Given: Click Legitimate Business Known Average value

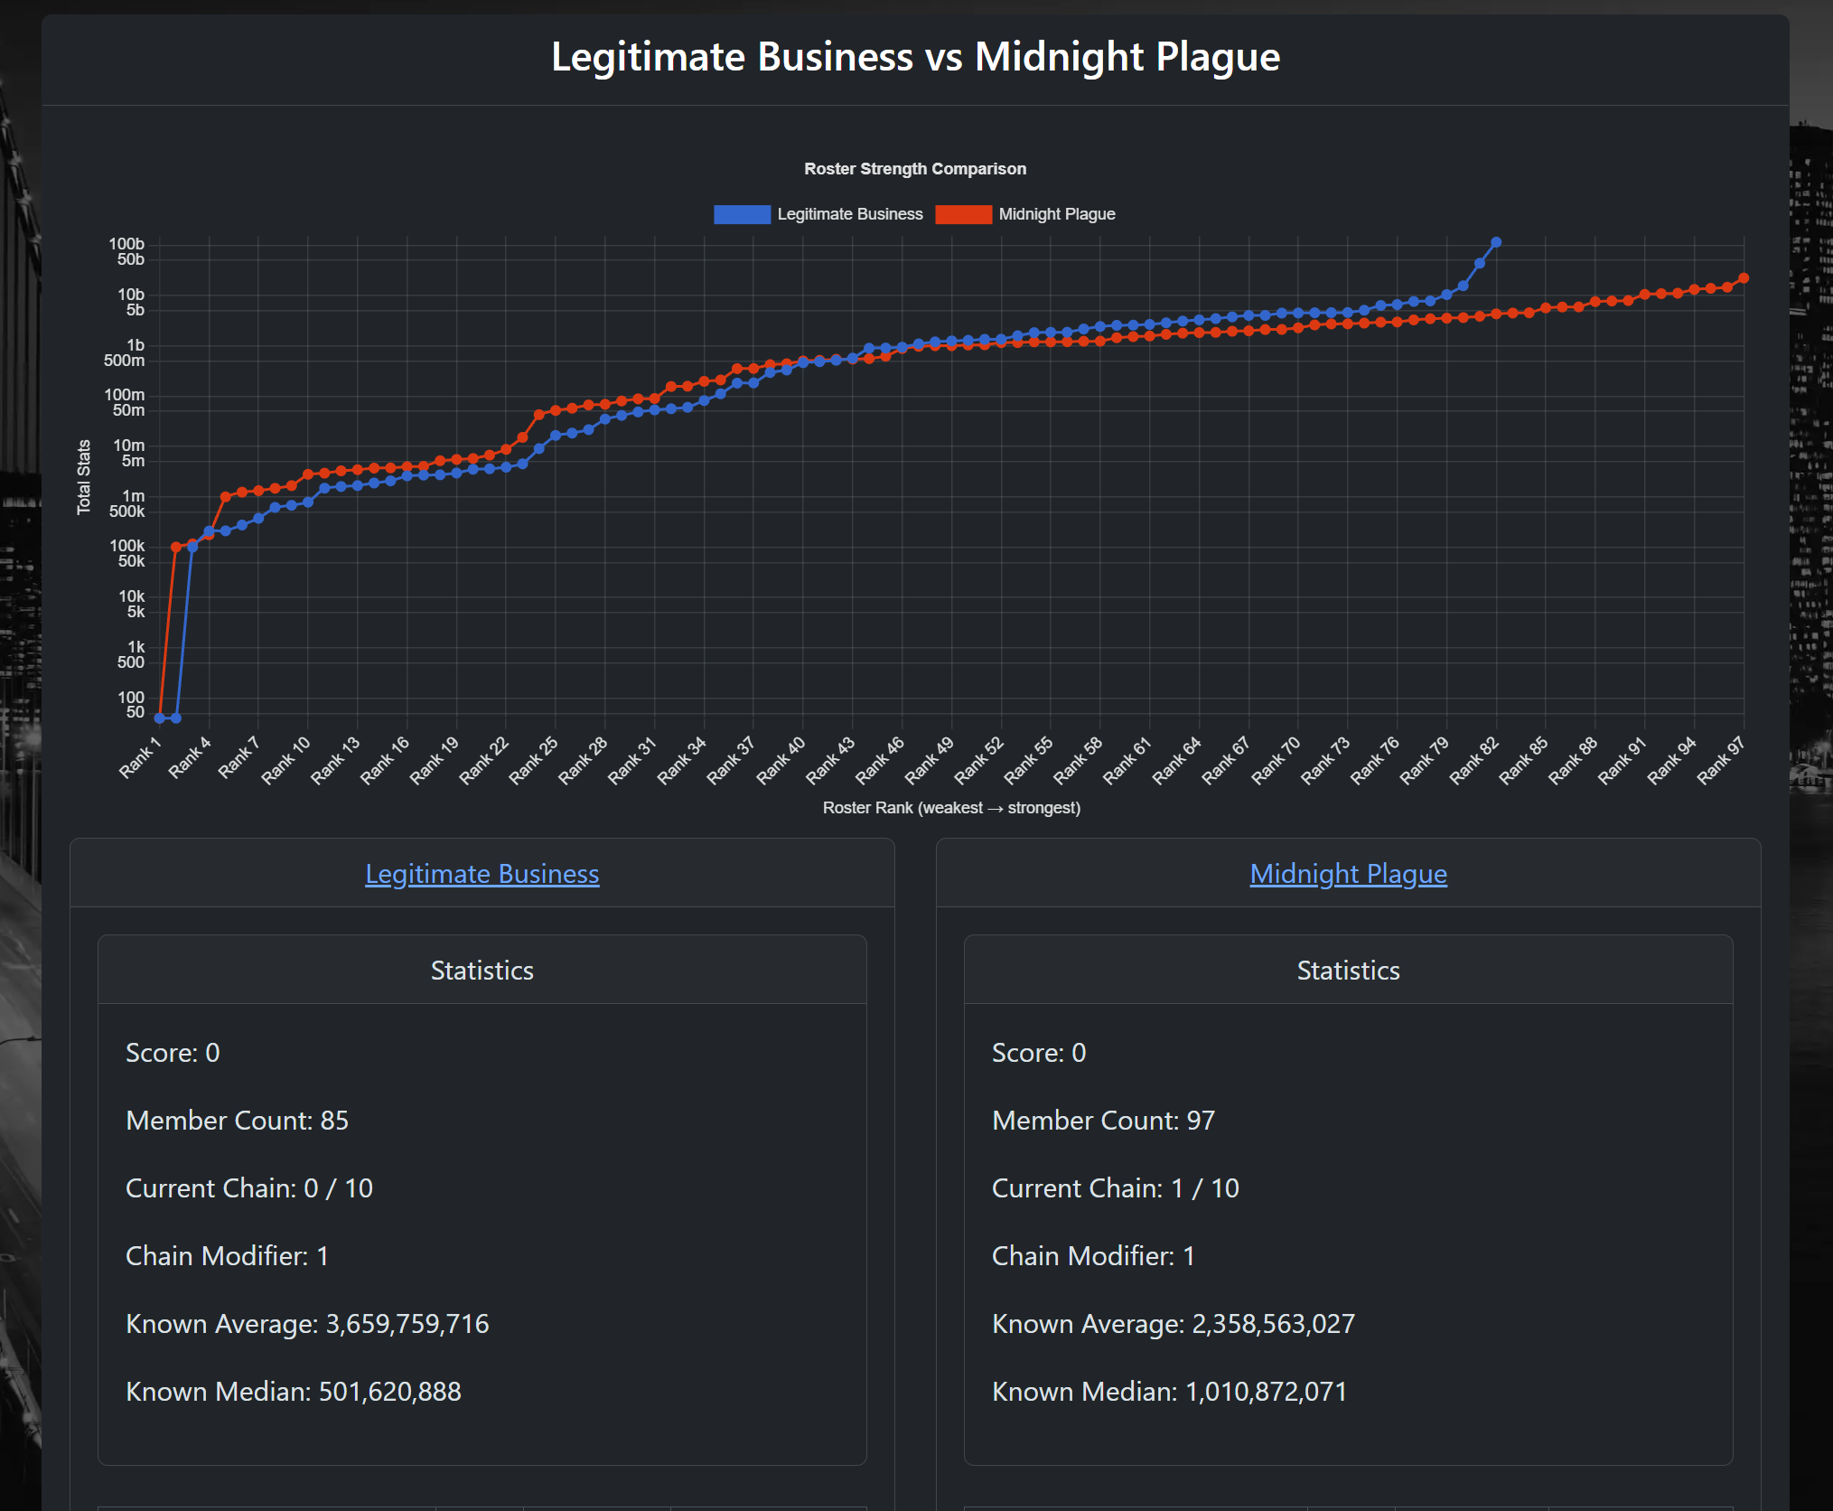Looking at the screenshot, I should tap(407, 1324).
